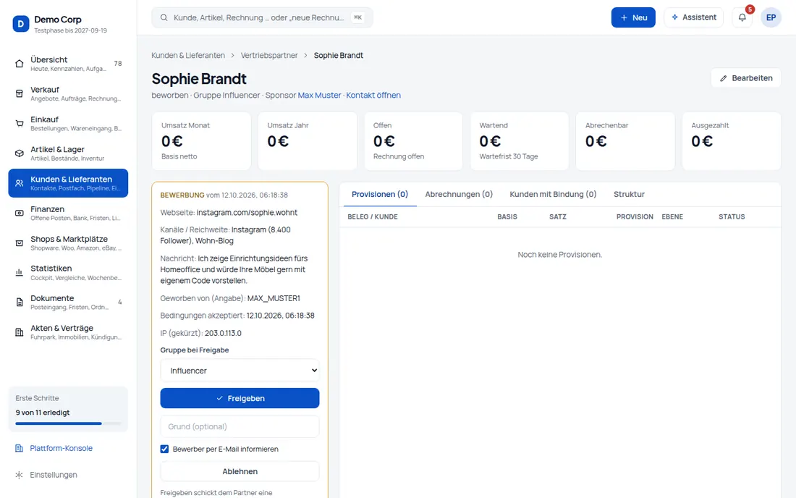Open Übersicht via its home icon

(x=20, y=64)
